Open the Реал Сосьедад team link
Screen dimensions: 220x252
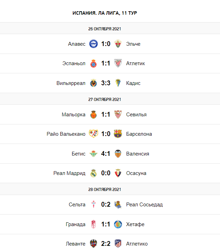click(x=144, y=205)
